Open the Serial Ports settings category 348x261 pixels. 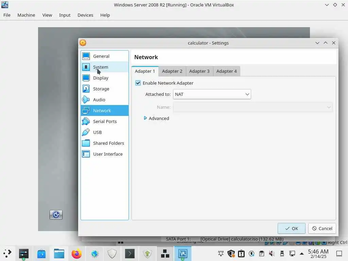click(105, 121)
